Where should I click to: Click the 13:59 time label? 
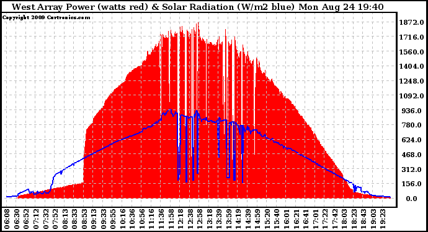229,219
